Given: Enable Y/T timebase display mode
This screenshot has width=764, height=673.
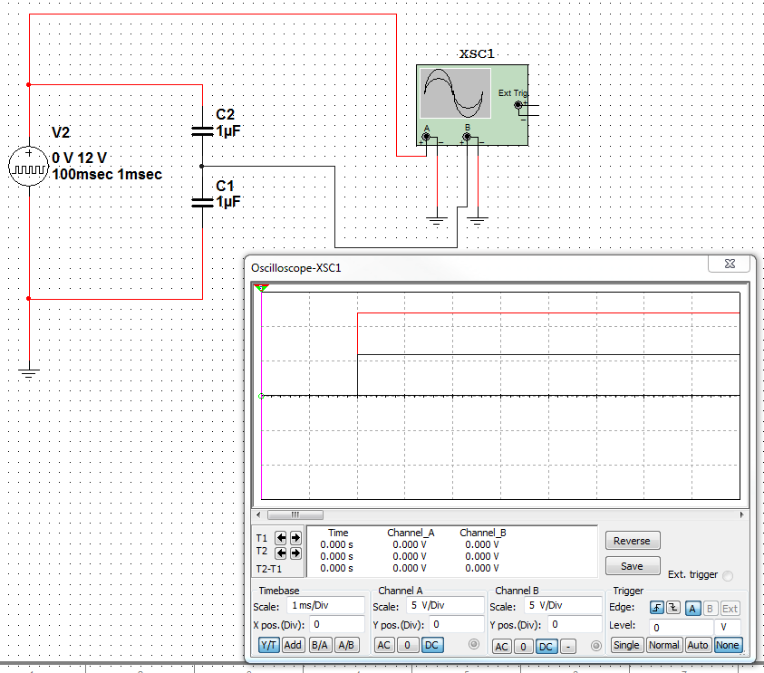Looking at the screenshot, I should pyautogui.click(x=269, y=645).
